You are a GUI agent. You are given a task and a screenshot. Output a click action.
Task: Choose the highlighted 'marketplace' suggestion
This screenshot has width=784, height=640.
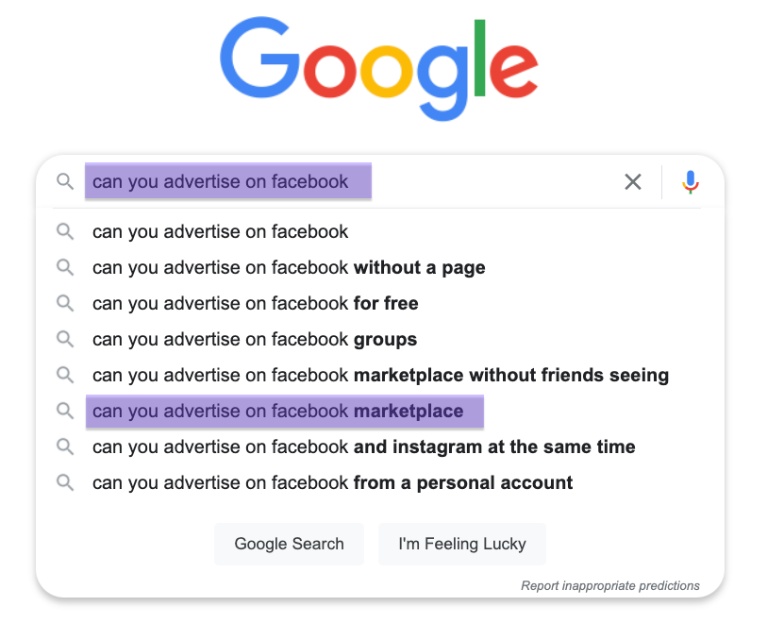point(278,411)
